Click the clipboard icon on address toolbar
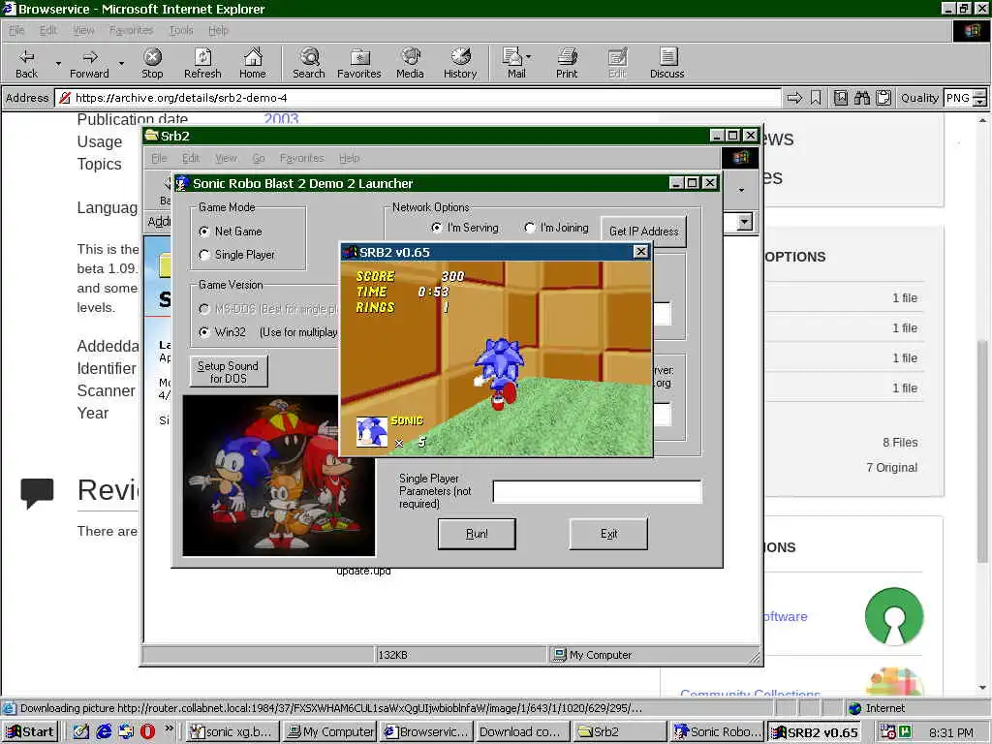Screen dimensions: 992x744 coord(883,98)
